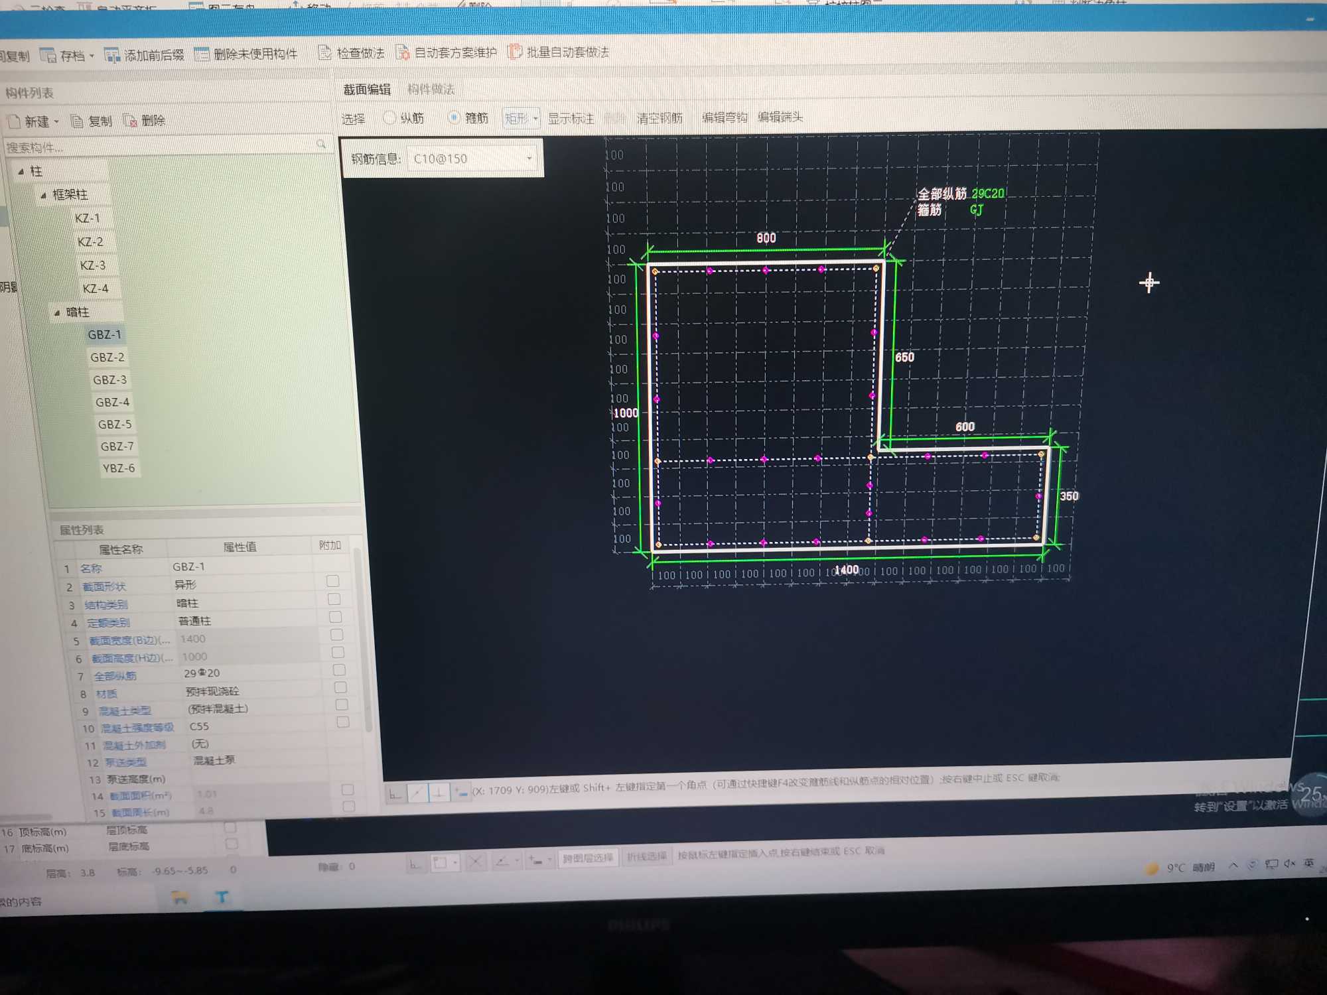
Task: Select GBZ-5 in the component tree
Action: click(115, 424)
